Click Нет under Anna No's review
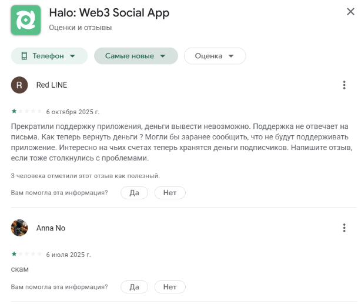The width and height of the screenshot is (358, 304). pos(170,287)
